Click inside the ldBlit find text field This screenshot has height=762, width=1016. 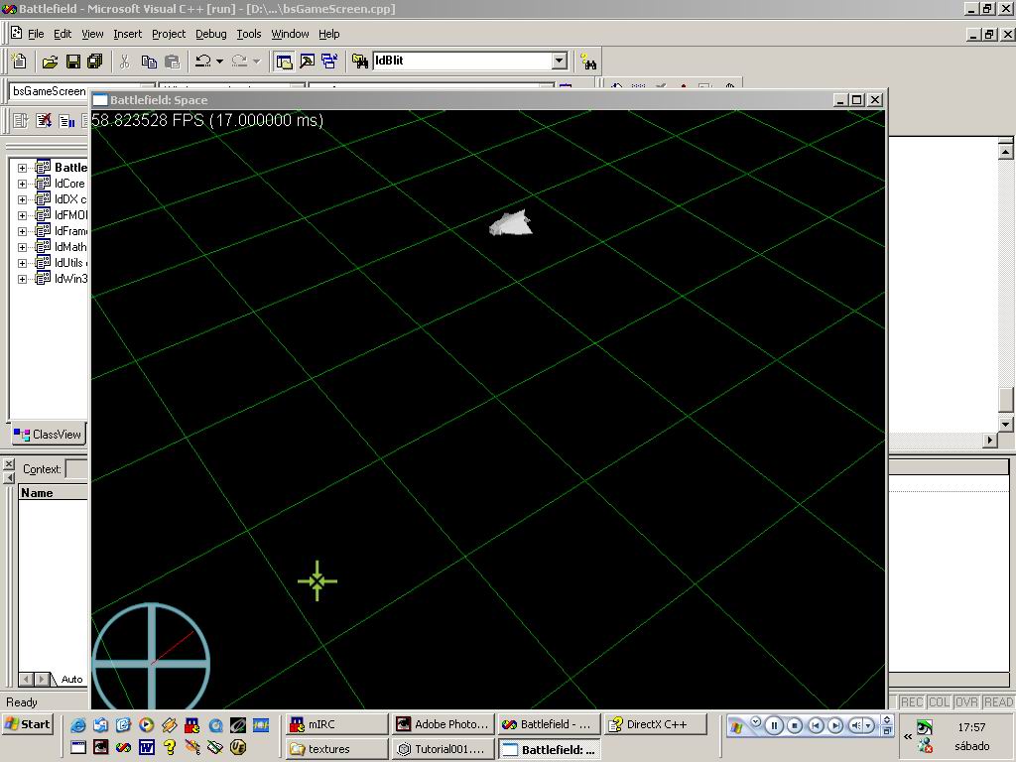coord(462,61)
